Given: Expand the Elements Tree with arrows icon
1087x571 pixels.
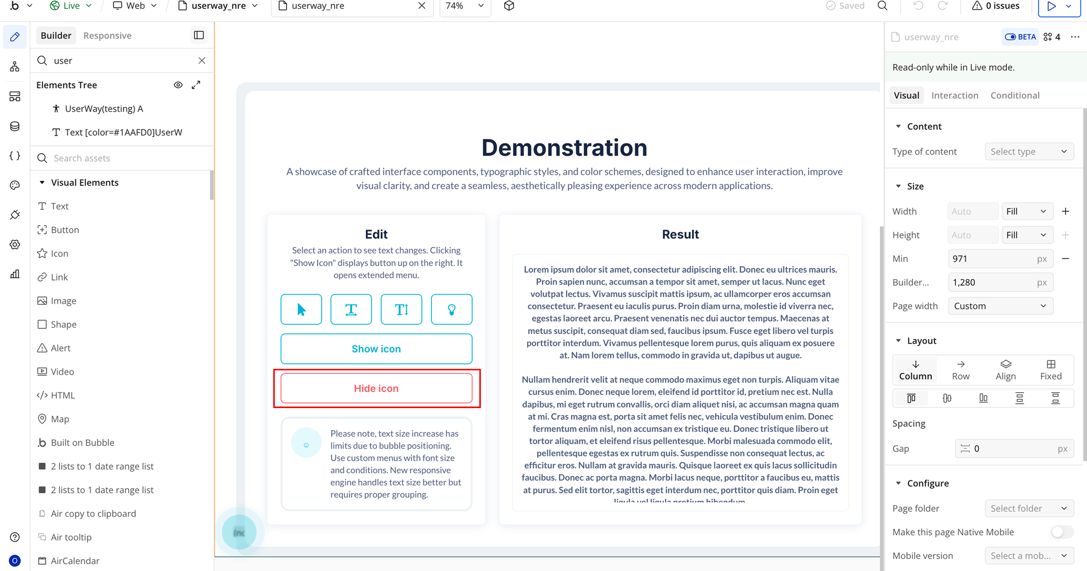Looking at the screenshot, I should [x=196, y=85].
